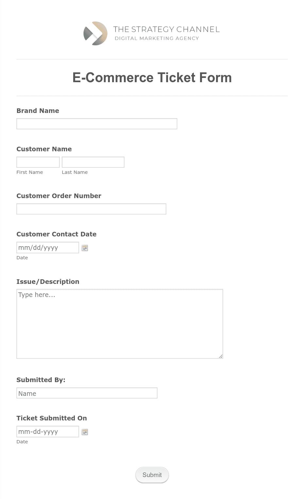Viewport: 304px width, 499px height.
Task: Grab the Issue/Description textarea resize handle
Action: click(221, 356)
